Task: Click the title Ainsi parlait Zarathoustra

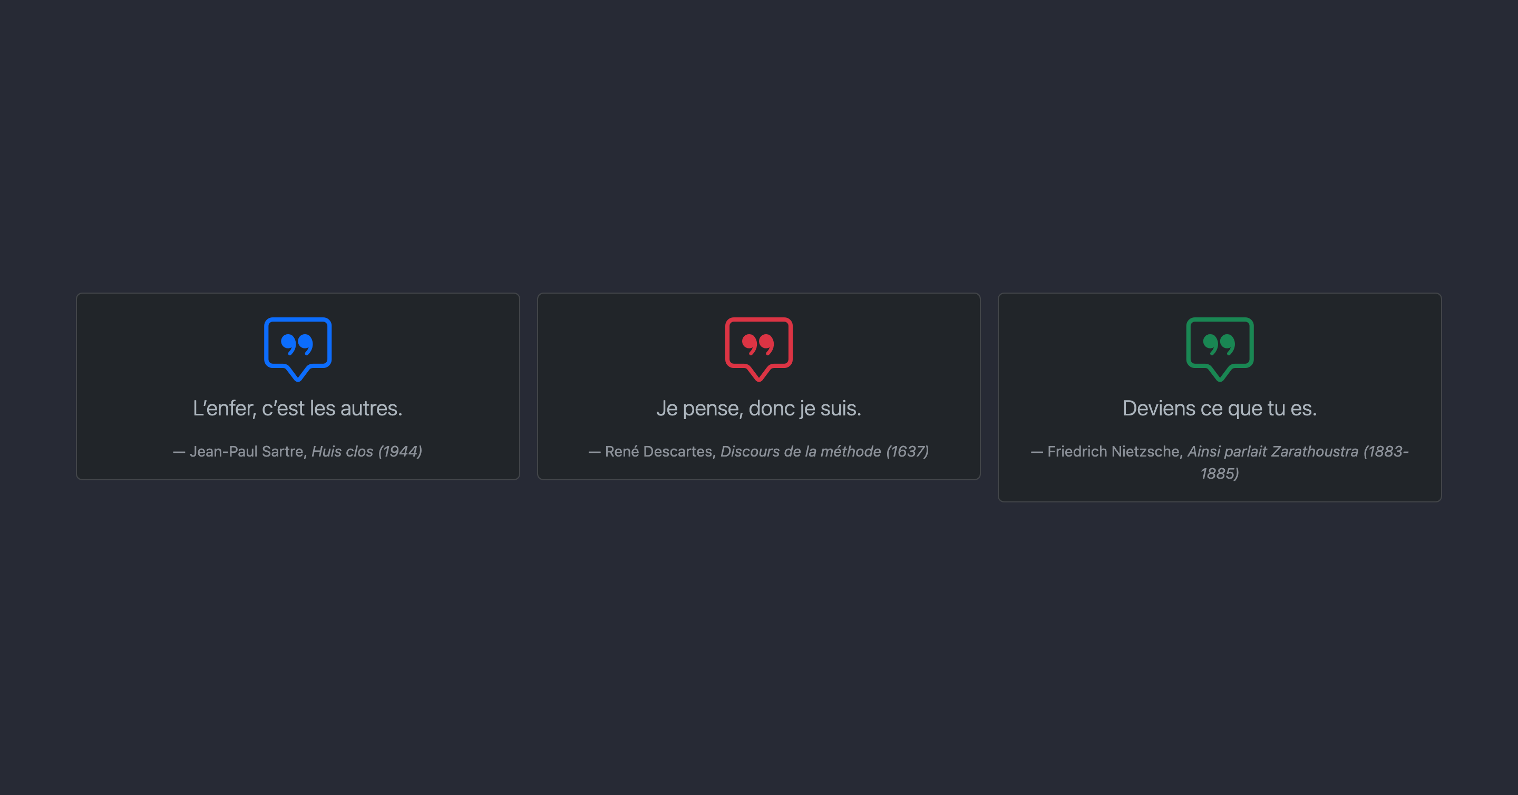Action: pyautogui.click(x=1272, y=451)
